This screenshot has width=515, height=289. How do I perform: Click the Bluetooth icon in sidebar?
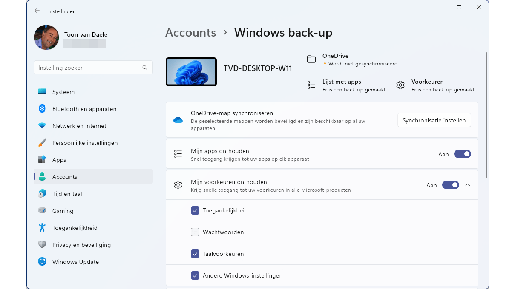coord(42,109)
